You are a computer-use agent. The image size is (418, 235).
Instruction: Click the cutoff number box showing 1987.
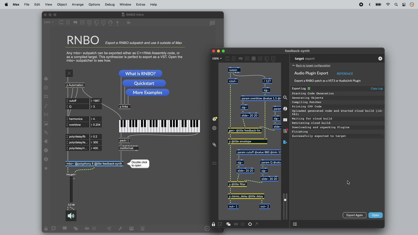[96, 101]
